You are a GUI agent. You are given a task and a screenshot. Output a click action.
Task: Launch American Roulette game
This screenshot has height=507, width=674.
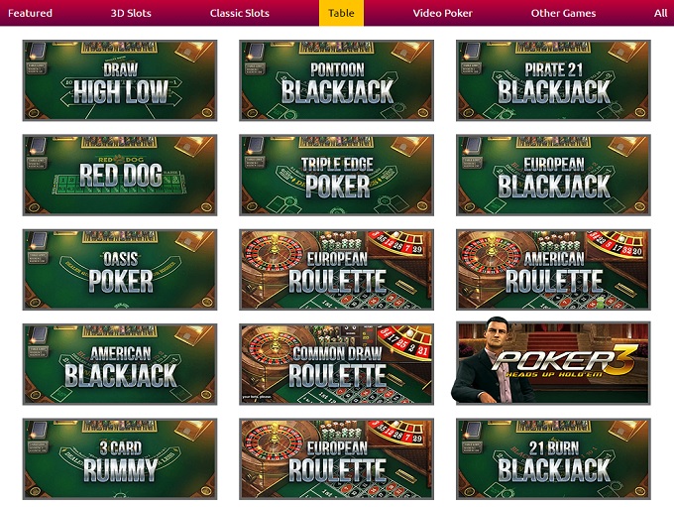coord(553,270)
